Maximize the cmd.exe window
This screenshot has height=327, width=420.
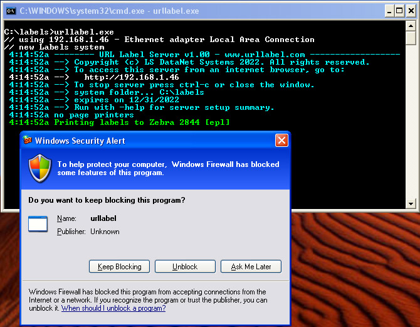pos(399,11)
